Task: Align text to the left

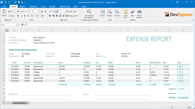Action: tap(50, 16)
